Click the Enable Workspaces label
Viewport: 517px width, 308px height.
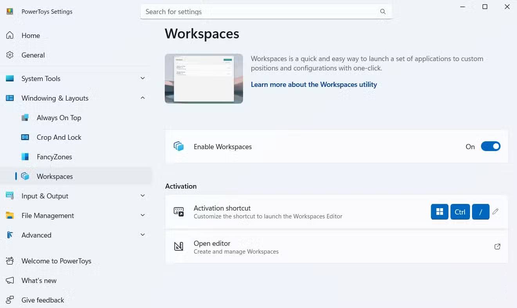click(x=223, y=147)
